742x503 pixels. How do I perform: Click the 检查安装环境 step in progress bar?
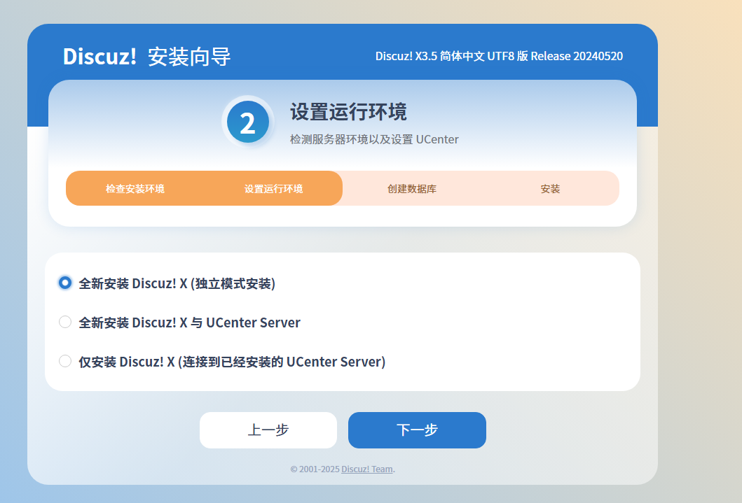click(x=135, y=188)
